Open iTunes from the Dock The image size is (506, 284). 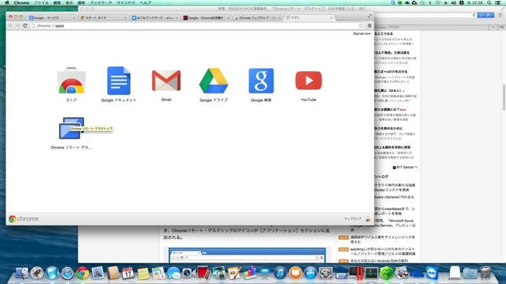[280, 273]
